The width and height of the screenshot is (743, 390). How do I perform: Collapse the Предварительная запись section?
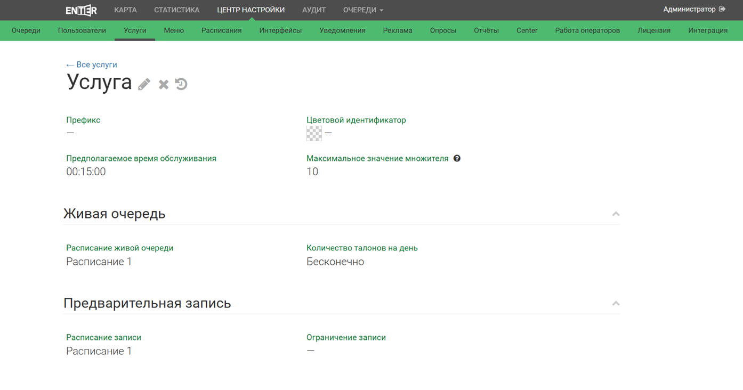(x=616, y=303)
